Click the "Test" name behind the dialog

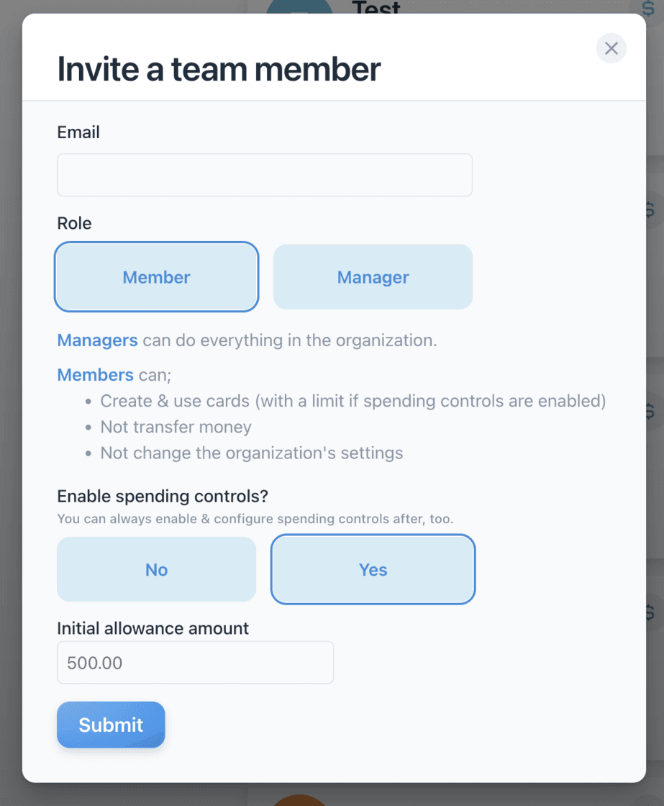376,7
